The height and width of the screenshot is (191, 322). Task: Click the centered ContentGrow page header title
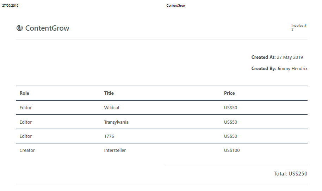[176, 6]
